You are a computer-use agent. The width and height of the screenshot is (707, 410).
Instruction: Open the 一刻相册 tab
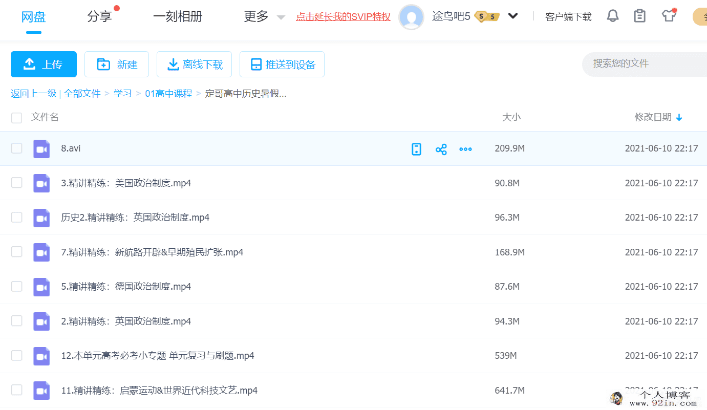click(x=178, y=16)
